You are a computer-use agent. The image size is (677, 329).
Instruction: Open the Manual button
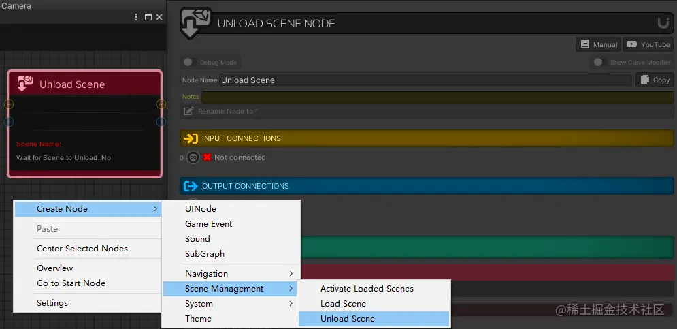click(x=599, y=44)
